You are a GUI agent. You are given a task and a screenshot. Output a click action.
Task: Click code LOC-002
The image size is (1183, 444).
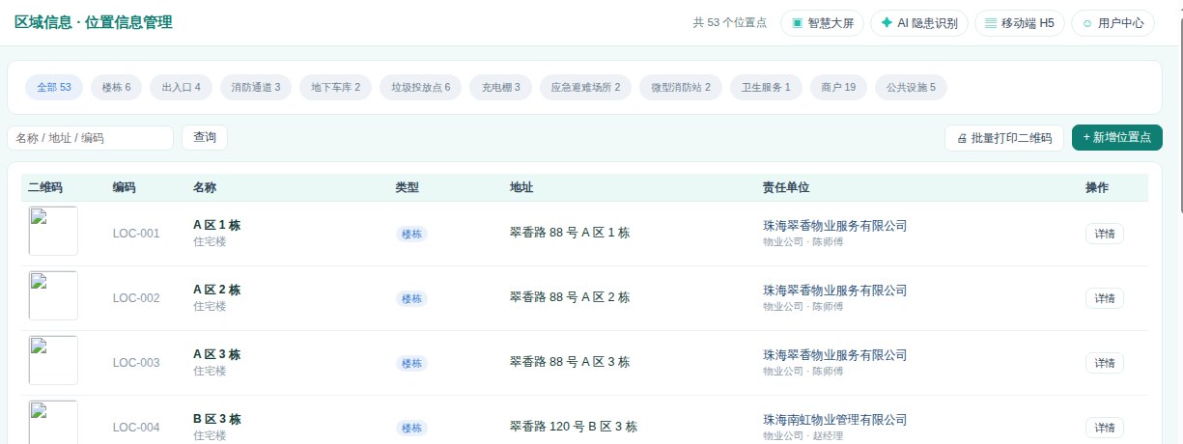(136, 298)
